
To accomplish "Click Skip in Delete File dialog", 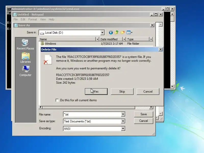I will pyautogui.click(x=122, y=92).
